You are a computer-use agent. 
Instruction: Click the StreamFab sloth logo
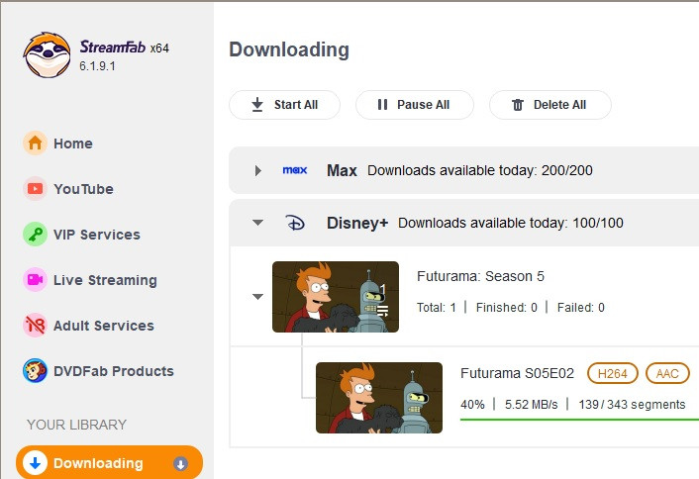(47, 54)
